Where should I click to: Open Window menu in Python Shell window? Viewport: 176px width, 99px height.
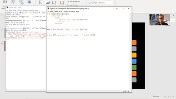(x=31, y=10)
